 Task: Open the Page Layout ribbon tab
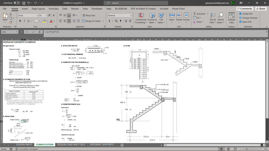(38, 9)
